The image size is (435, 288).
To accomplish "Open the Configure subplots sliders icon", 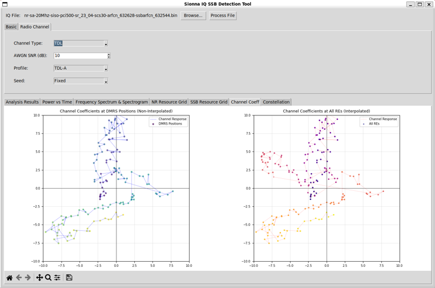I will tap(57, 278).
